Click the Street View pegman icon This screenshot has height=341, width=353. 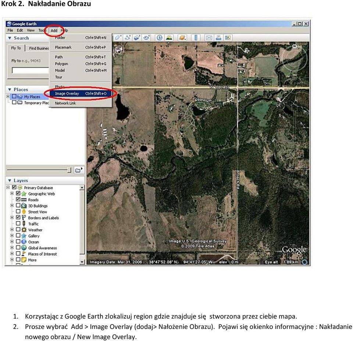[24, 212]
